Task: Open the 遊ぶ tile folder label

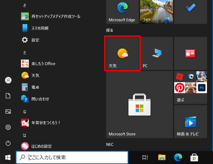Action: click(x=181, y=100)
